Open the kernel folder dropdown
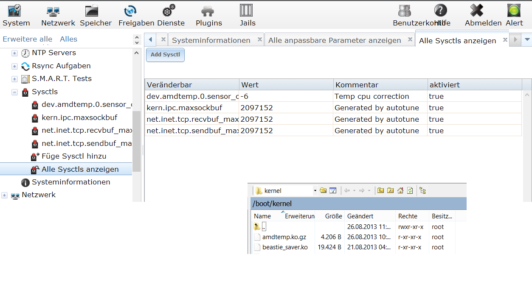The image size is (532, 293). click(x=315, y=191)
